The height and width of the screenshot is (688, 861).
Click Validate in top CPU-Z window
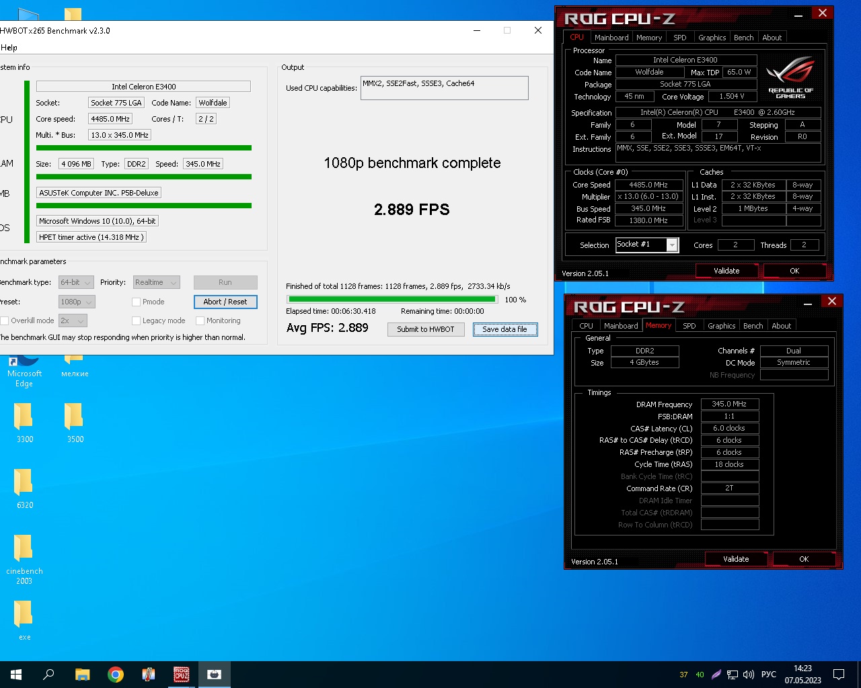pos(726,271)
